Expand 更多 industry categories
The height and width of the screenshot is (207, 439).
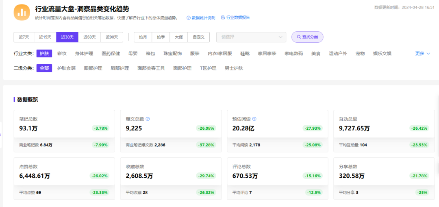point(422,54)
